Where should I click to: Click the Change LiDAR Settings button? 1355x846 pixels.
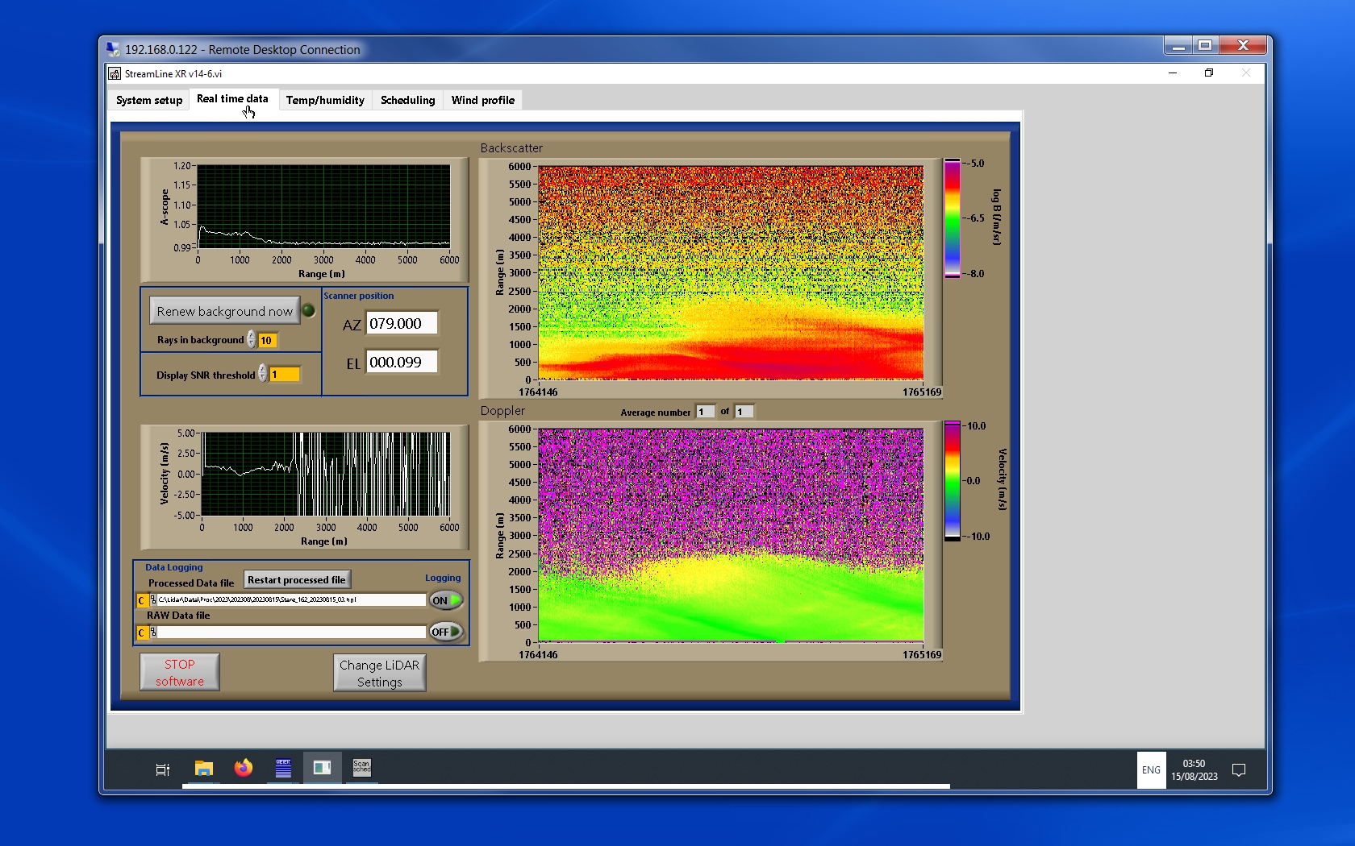coord(379,673)
